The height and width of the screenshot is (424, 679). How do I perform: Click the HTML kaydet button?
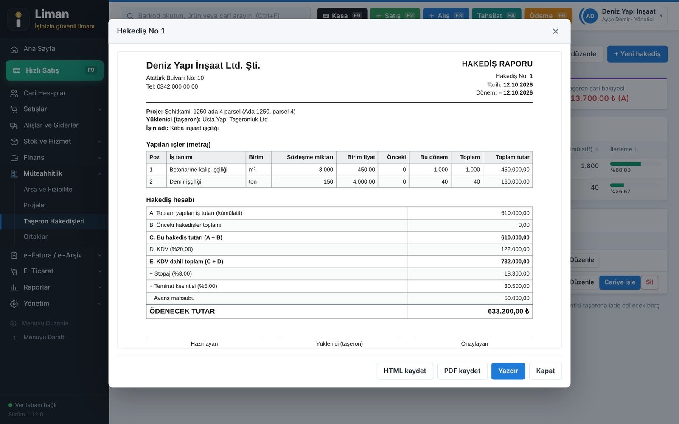[x=405, y=371]
